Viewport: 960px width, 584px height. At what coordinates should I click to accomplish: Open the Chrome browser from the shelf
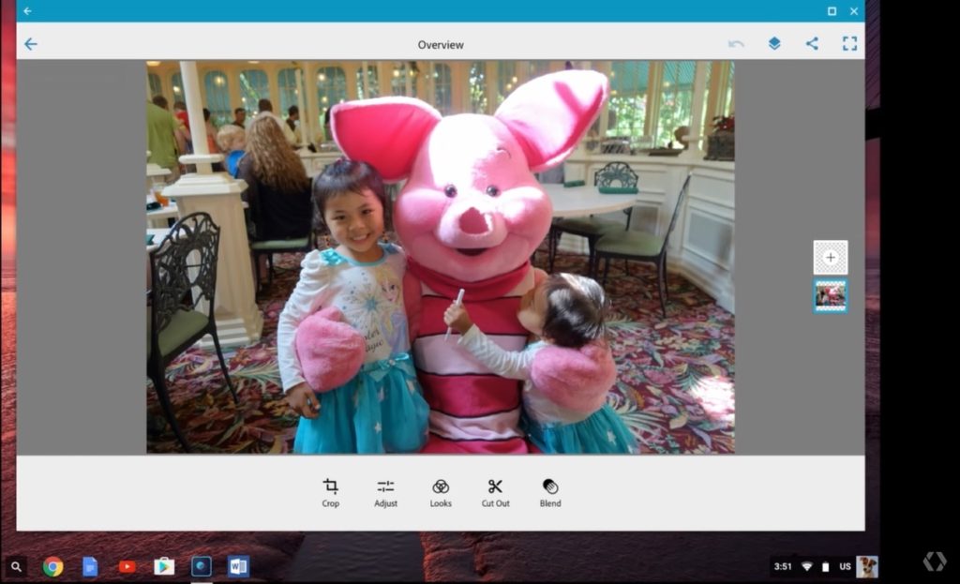[52, 565]
